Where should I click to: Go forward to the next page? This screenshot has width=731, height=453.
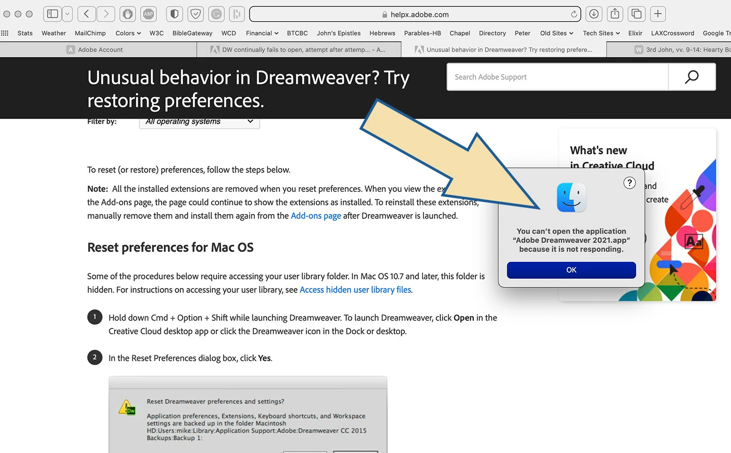[106, 14]
